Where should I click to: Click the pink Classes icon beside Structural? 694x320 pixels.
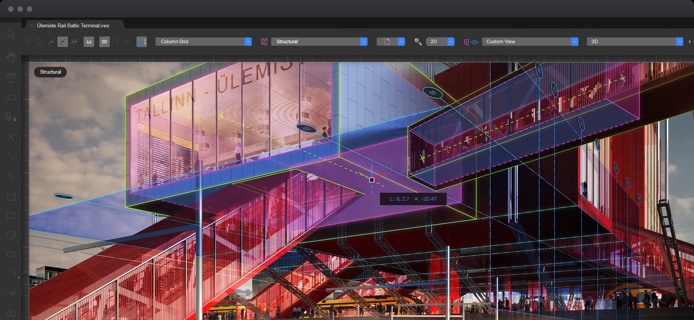pos(264,42)
